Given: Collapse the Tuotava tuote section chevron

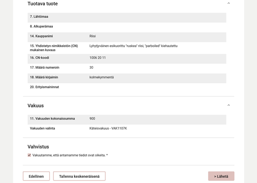Looking at the screenshot, I should tap(229, 4).
